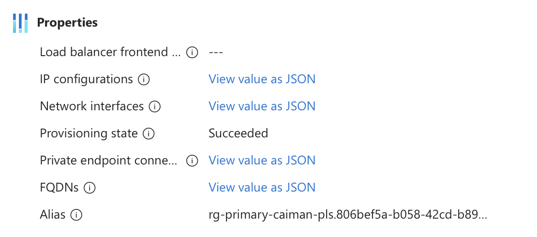Open Network interfaces JSON value link
This screenshot has width=537, height=237.
click(262, 106)
